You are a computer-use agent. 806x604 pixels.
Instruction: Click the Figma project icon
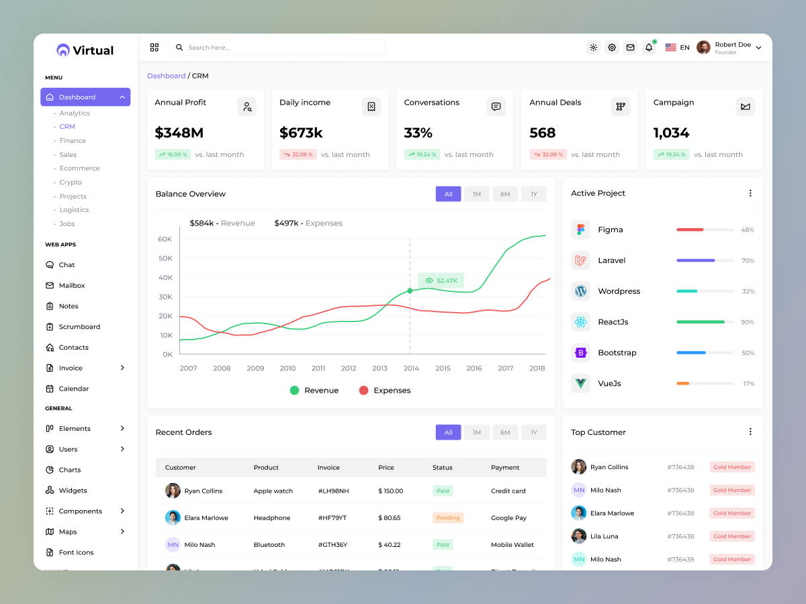(580, 229)
